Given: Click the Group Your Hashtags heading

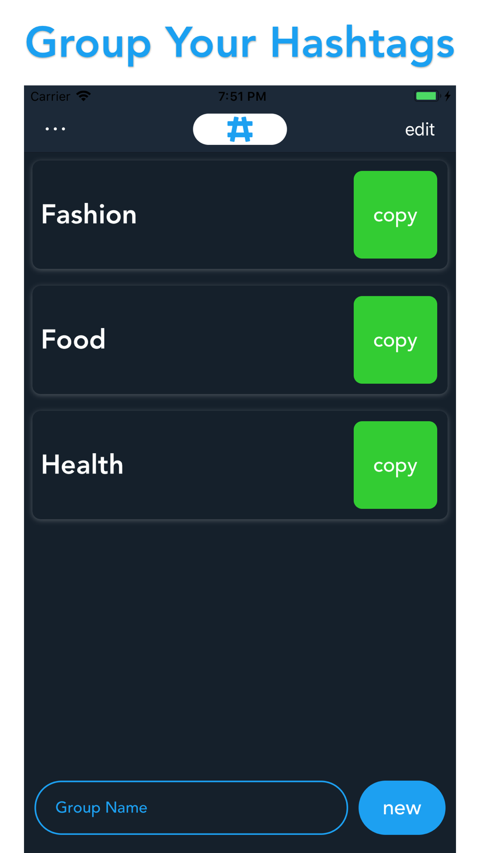Looking at the screenshot, I should click(x=240, y=43).
